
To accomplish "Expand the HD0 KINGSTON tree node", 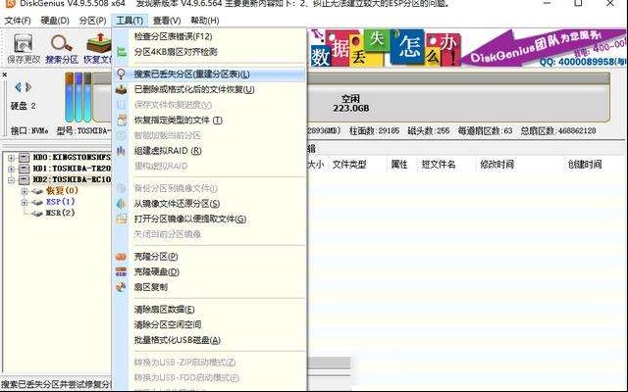I will tap(11, 158).
